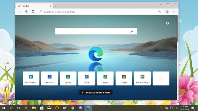Open the Settings and more menu (three dots)

click(174, 12)
